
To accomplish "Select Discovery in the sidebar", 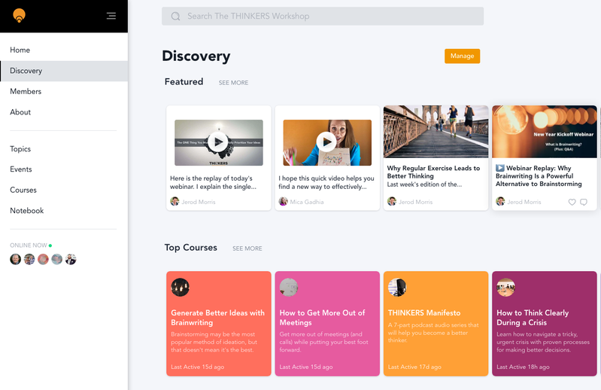I will coord(64,71).
